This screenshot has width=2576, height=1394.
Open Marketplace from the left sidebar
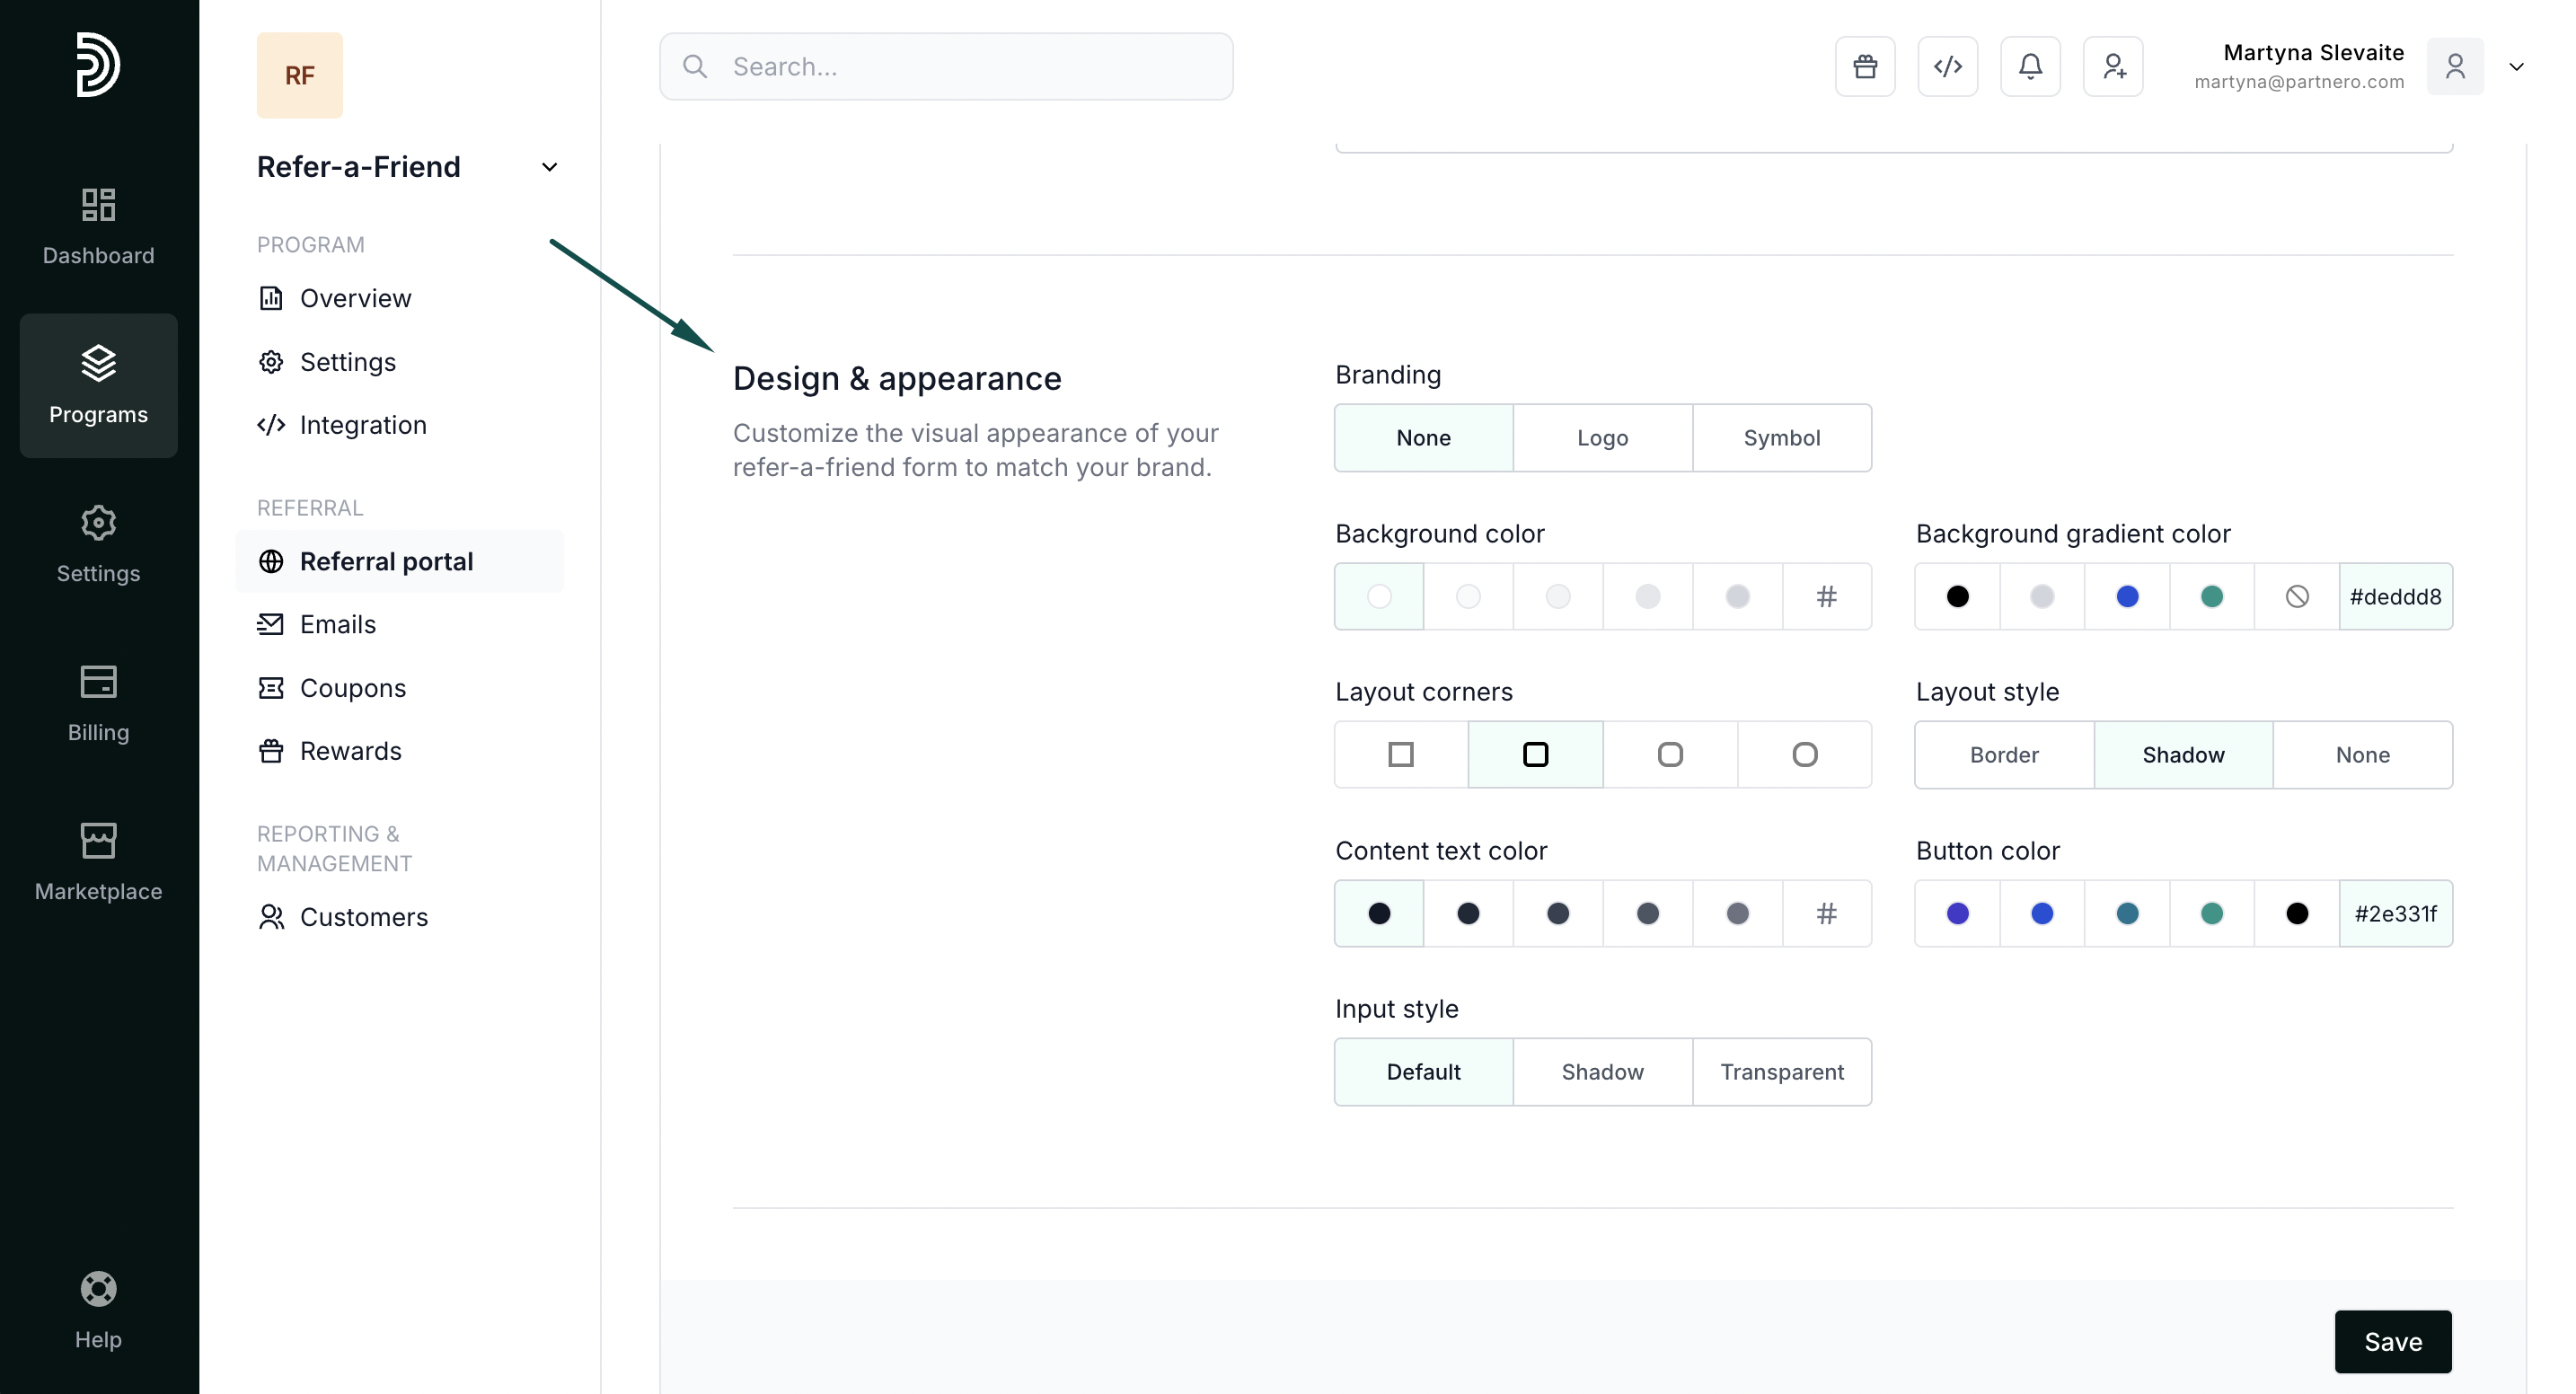click(x=98, y=861)
